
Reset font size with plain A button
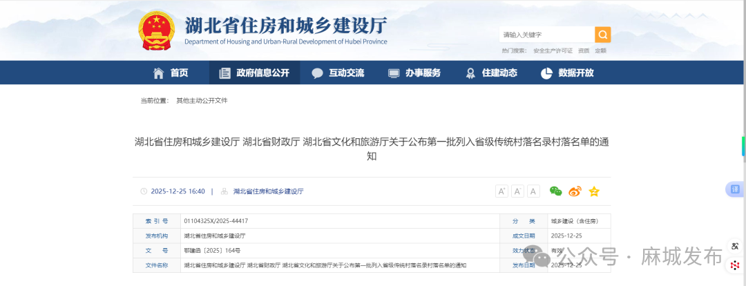tap(534, 191)
